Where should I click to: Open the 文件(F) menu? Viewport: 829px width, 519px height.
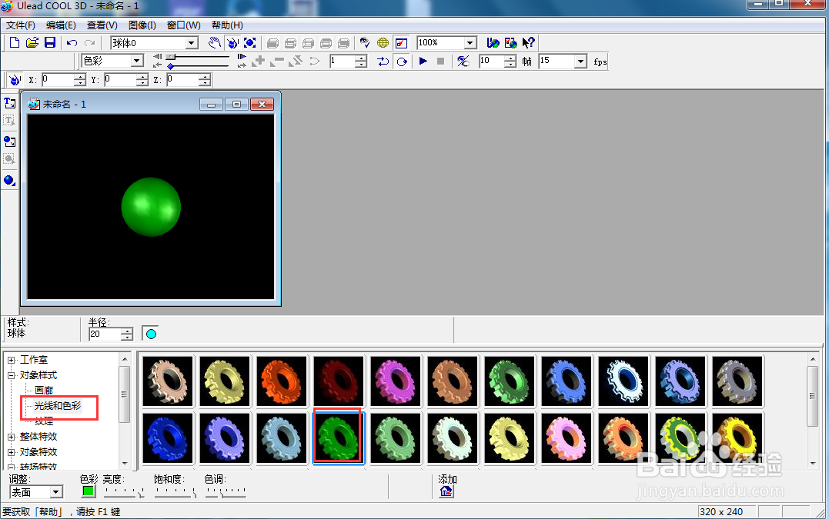point(21,25)
